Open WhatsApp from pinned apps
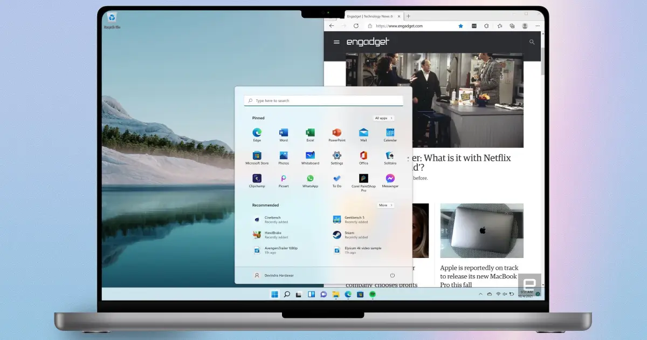 [x=310, y=179]
